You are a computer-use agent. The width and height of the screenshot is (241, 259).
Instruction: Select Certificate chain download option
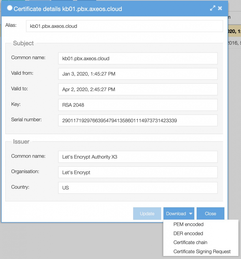point(190,242)
